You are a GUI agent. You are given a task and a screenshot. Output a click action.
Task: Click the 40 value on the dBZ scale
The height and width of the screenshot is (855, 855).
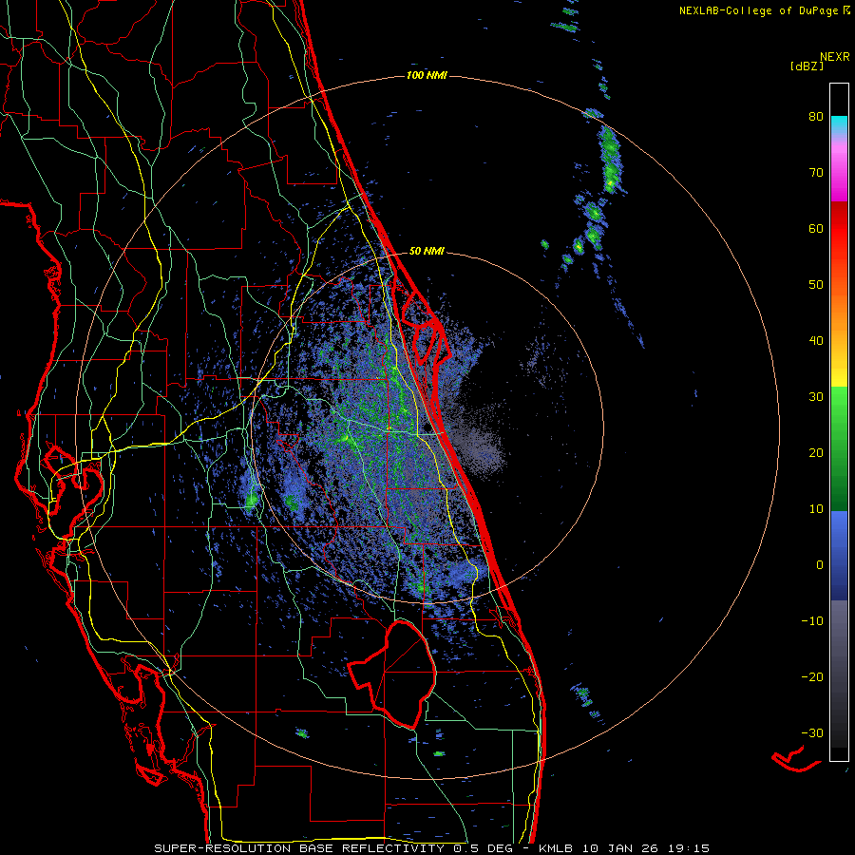816,341
